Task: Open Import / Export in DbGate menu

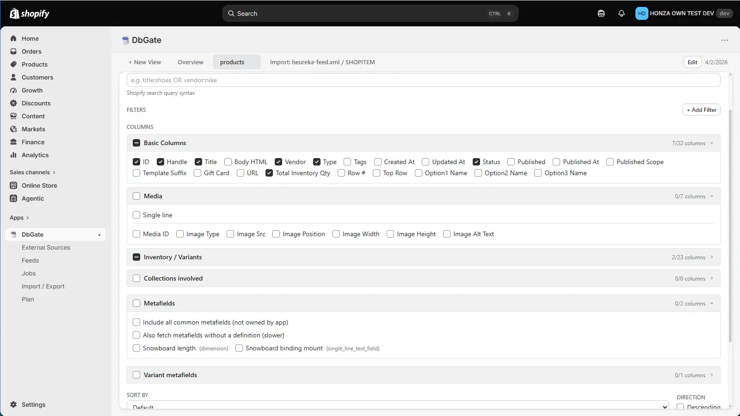Action: tap(43, 286)
